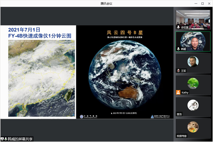Click the microphone icon beside 会议室
Image resolution: width=213 pixels, height=142 pixels.
178,27
